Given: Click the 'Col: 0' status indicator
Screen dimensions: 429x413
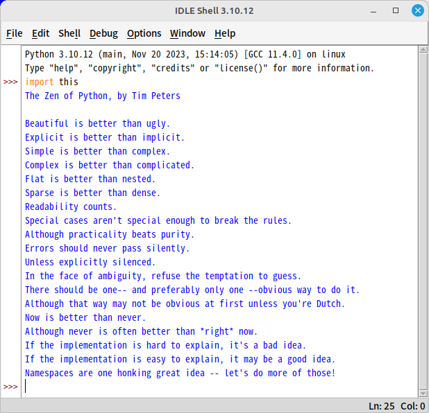Looking at the screenshot, I should 412,406.
